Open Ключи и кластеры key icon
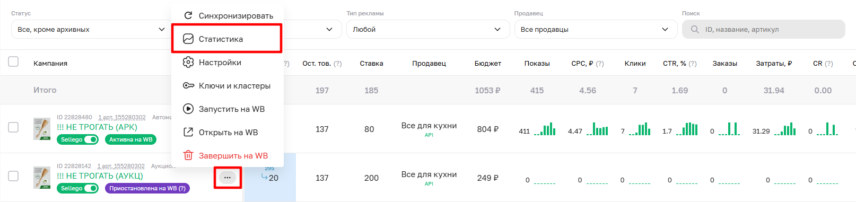The image size is (856, 202). (188, 85)
